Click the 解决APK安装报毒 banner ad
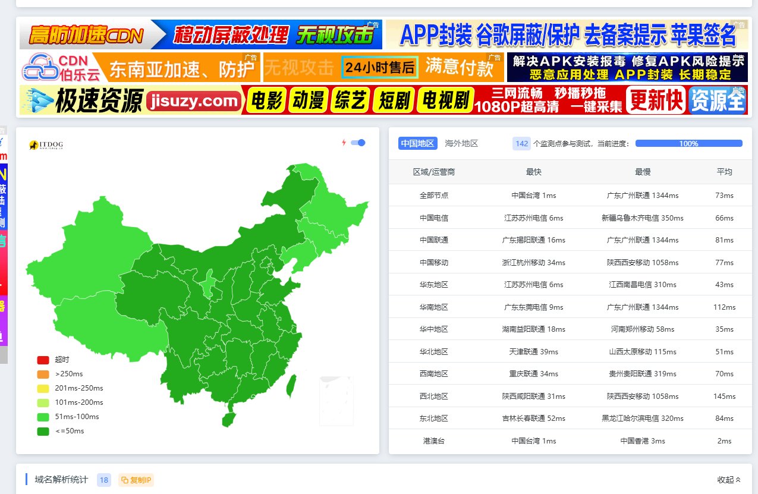This screenshot has width=758, height=494. coord(627,67)
